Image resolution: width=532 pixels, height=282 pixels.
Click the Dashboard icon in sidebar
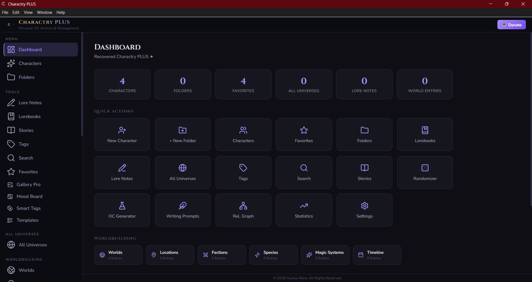pos(11,50)
